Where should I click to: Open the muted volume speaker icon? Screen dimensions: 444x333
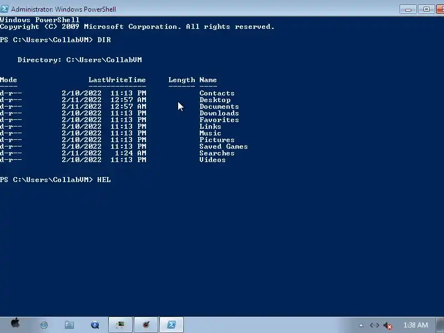pos(387,326)
